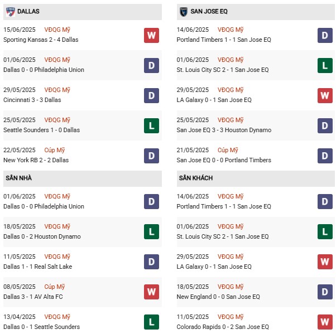Open the Cúp Mỹ link on the 22/05/2025 row
Image resolution: width=336 pixels, height=334 pixels.
[55, 150]
